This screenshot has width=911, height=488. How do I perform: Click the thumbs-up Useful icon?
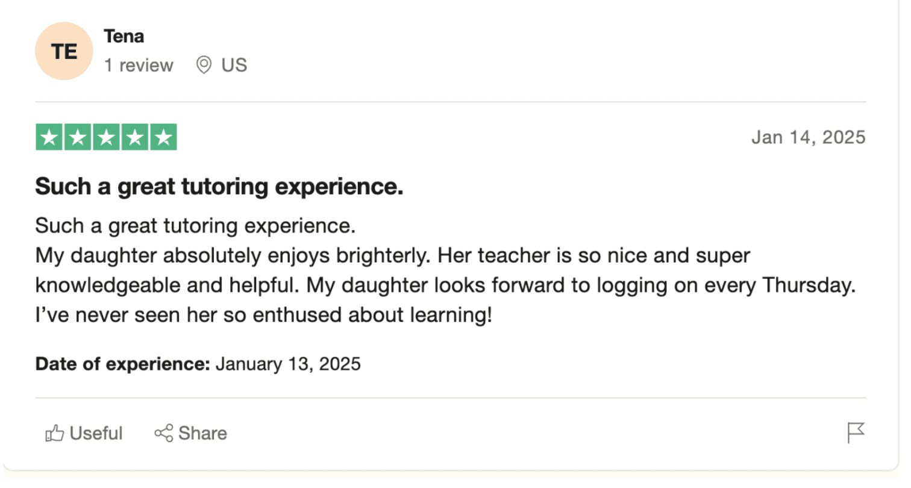(55, 433)
